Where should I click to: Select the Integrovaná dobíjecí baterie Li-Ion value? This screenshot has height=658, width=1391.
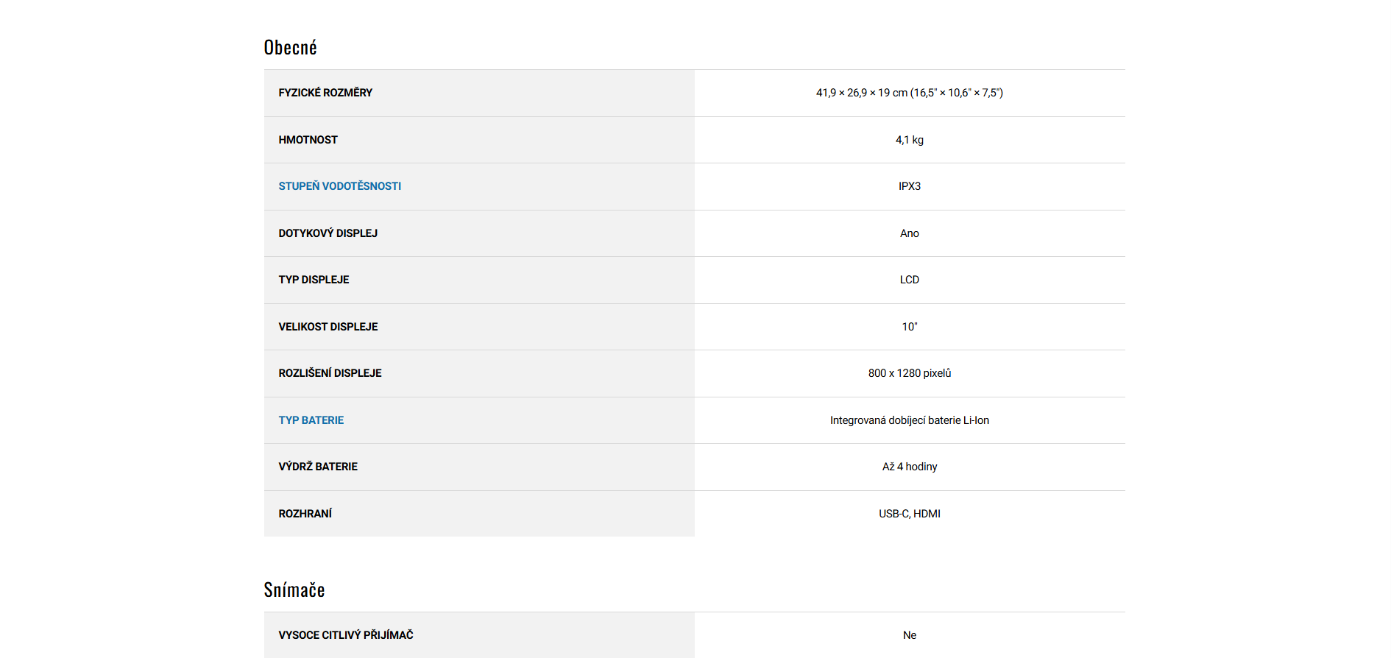[909, 420]
